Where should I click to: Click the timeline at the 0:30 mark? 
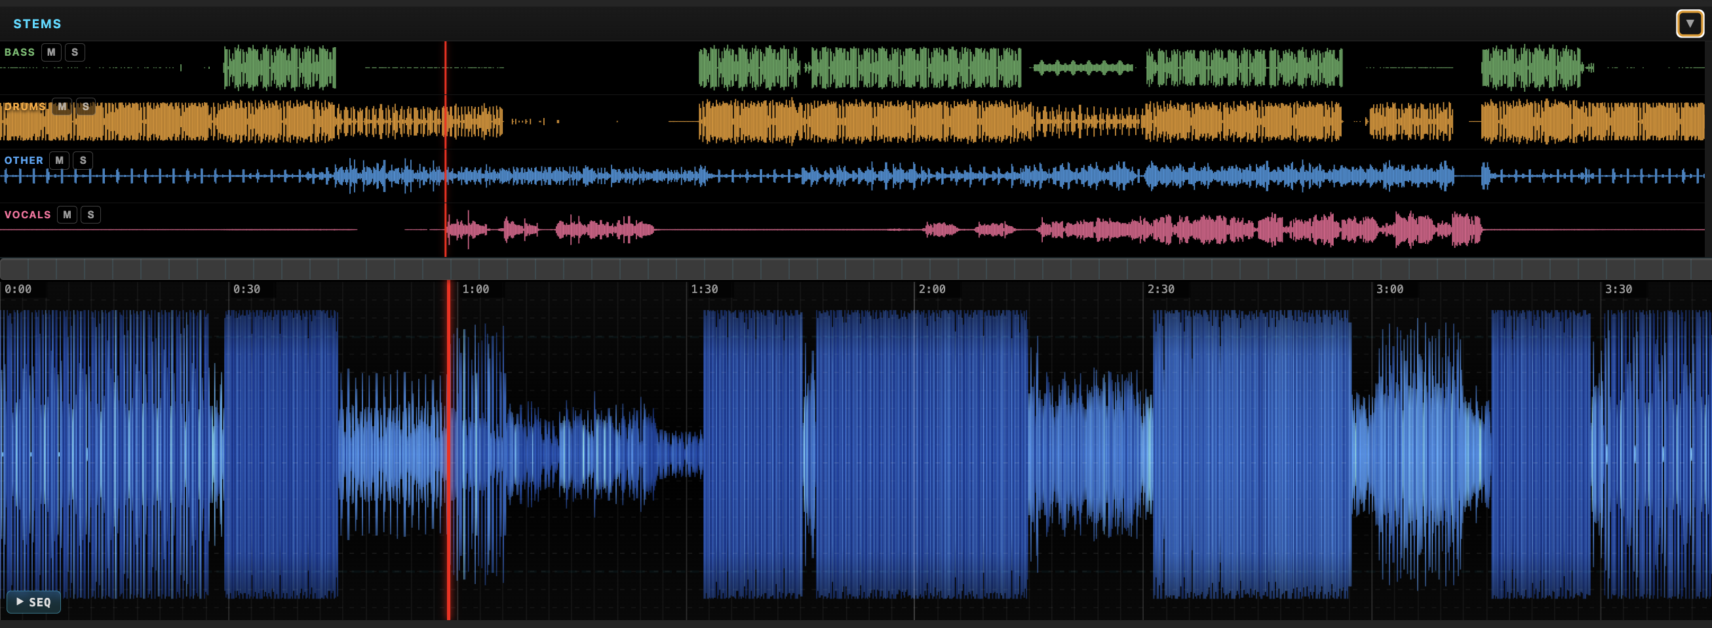click(x=246, y=290)
